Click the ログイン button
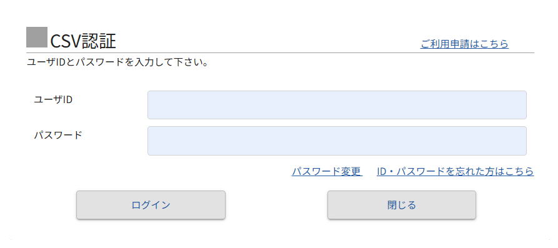The height and width of the screenshot is (248, 558). (x=151, y=205)
